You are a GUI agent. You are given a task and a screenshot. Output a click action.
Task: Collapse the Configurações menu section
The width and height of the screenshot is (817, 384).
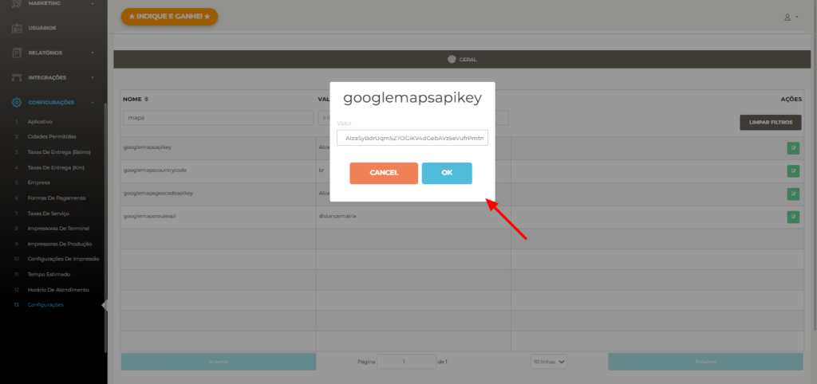(x=93, y=103)
